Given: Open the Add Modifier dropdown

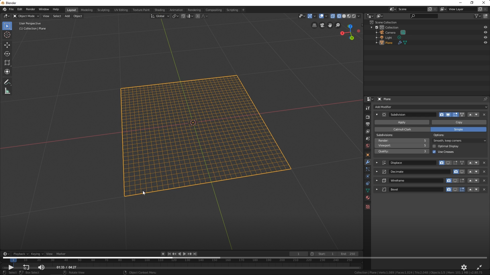Looking at the screenshot, I should (431, 107).
